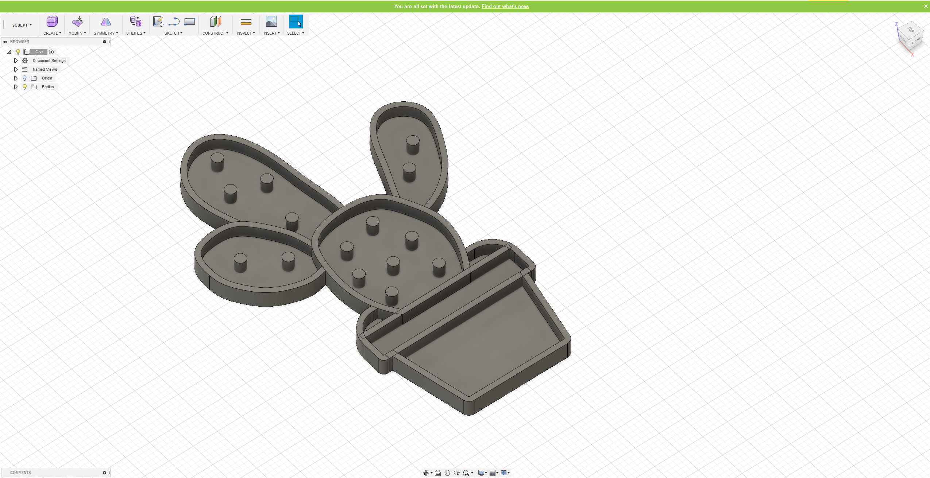Click the Symmetry mirror icon
Viewport: 930px width, 478px height.
(x=106, y=22)
